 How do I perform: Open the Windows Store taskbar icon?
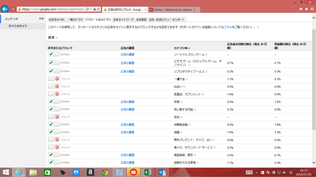47,172
